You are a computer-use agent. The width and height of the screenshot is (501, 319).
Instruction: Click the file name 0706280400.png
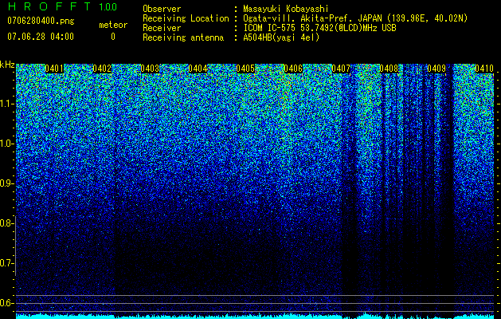click(41, 22)
